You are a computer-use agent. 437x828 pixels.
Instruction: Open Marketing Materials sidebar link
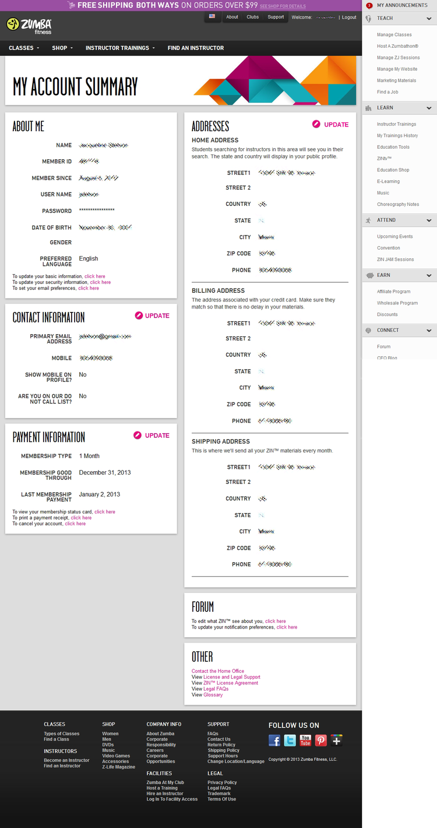[397, 80]
